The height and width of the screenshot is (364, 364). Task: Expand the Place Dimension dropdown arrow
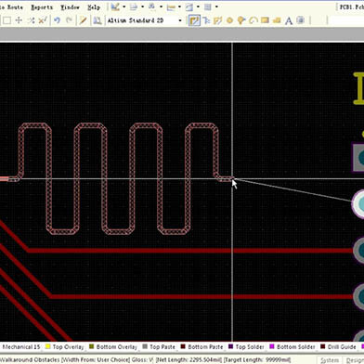coord(179,6)
